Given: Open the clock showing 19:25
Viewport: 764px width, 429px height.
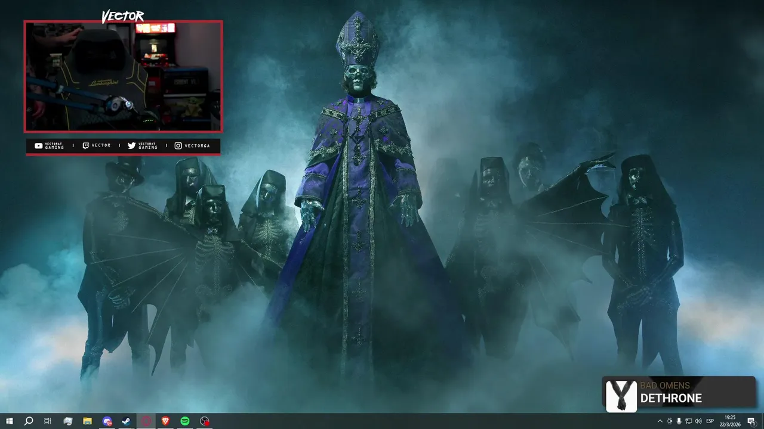Looking at the screenshot, I should [x=730, y=421].
